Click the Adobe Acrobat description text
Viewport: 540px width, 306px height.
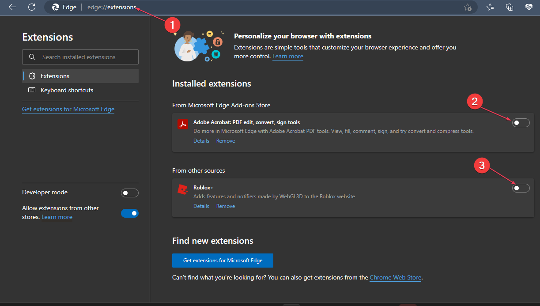(x=333, y=131)
